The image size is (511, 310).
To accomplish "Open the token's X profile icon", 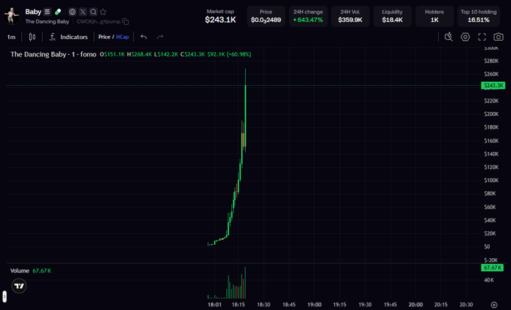I will (x=83, y=12).
